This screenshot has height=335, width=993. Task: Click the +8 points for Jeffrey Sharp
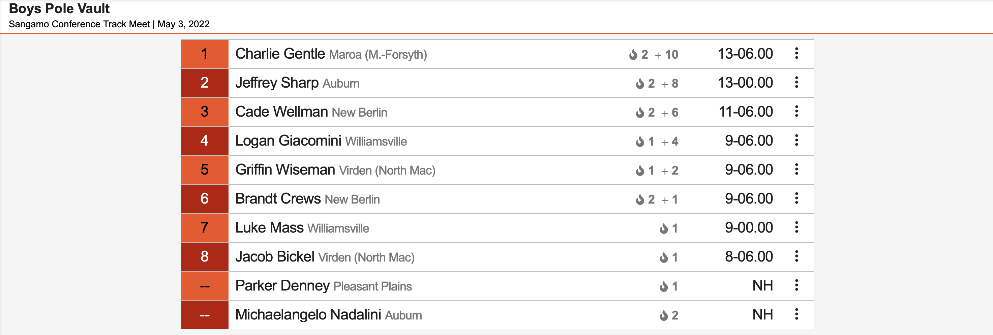670,84
